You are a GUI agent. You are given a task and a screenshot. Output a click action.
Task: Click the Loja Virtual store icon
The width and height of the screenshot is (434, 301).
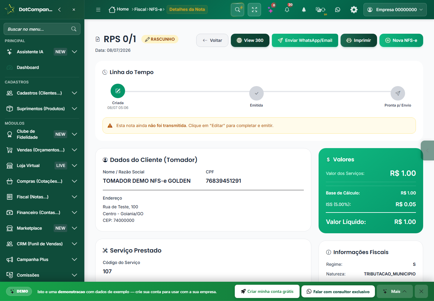point(10,166)
